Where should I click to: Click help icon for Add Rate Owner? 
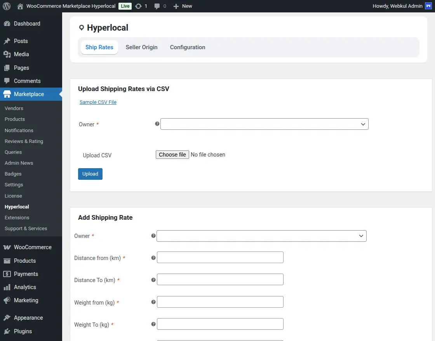(153, 236)
